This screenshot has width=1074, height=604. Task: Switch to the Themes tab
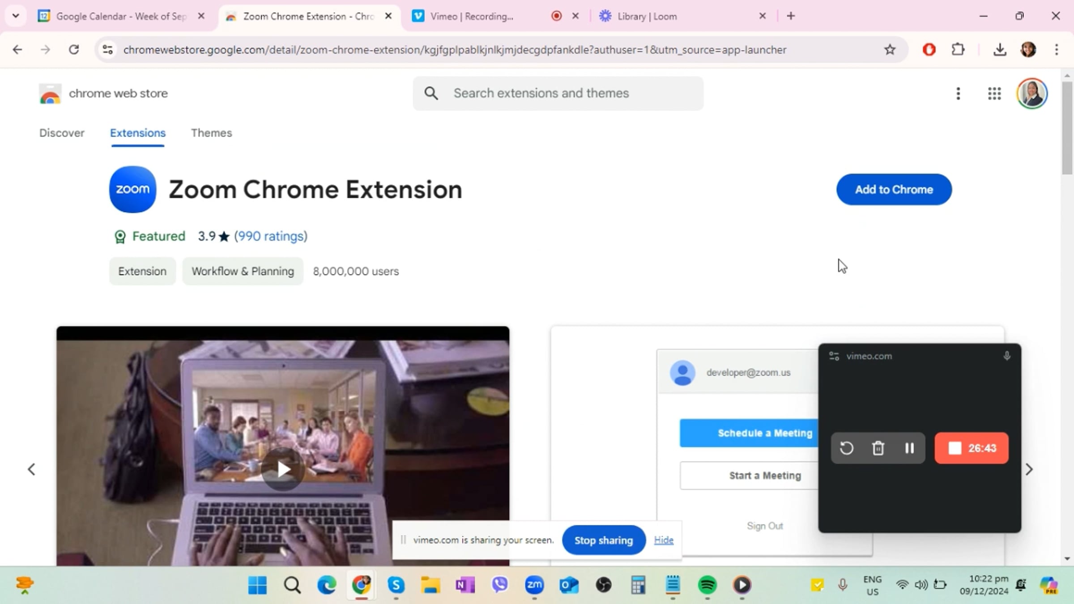click(x=211, y=133)
